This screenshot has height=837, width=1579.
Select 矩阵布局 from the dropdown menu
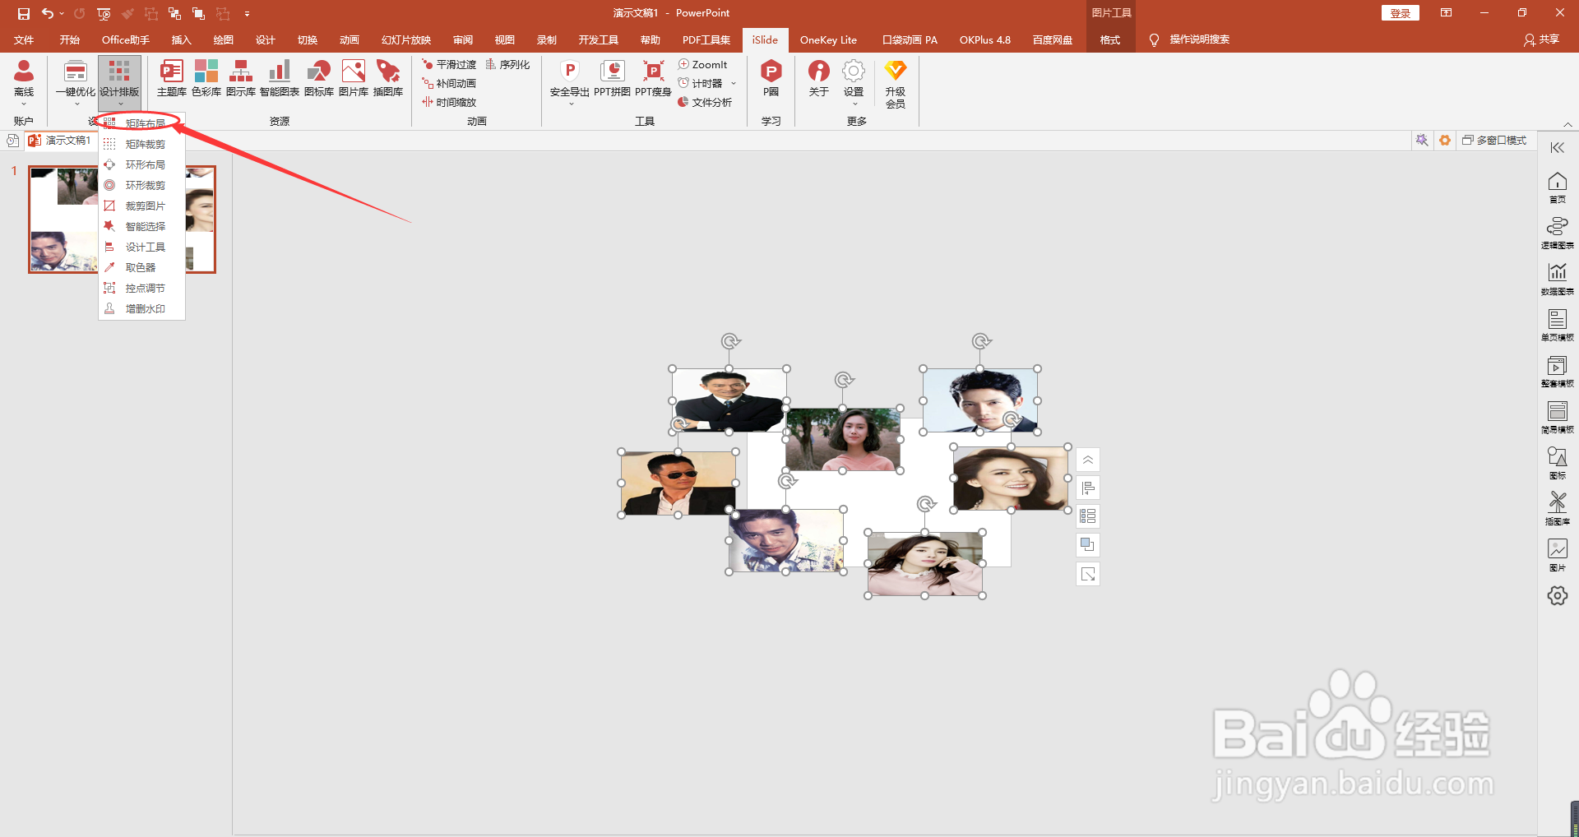[x=141, y=123]
